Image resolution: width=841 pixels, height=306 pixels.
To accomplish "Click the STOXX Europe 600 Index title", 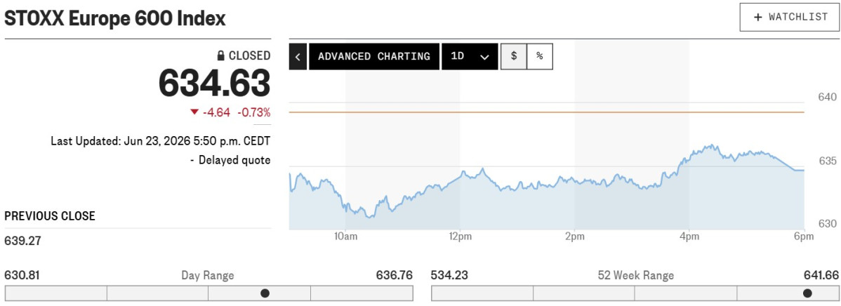I will tap(115, 19).
